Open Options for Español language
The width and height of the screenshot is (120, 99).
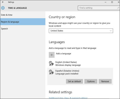[91, 81]
